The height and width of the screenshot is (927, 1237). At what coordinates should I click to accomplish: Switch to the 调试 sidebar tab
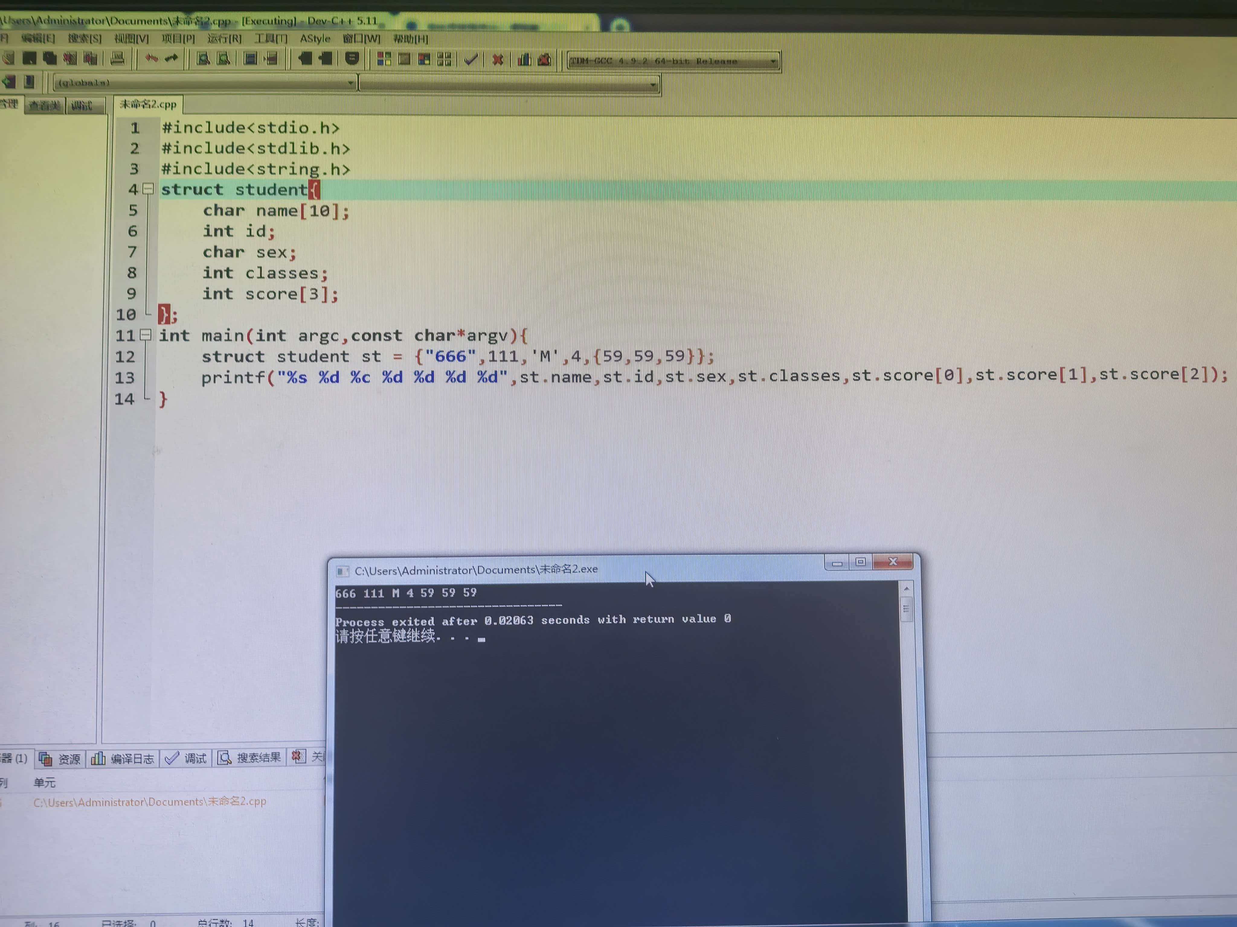[82, 105]
